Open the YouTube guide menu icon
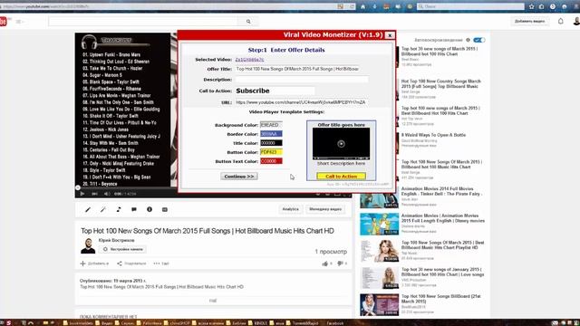Image resolution: width=580 pixels, height=326 pixels. click(x=19, y=22)
